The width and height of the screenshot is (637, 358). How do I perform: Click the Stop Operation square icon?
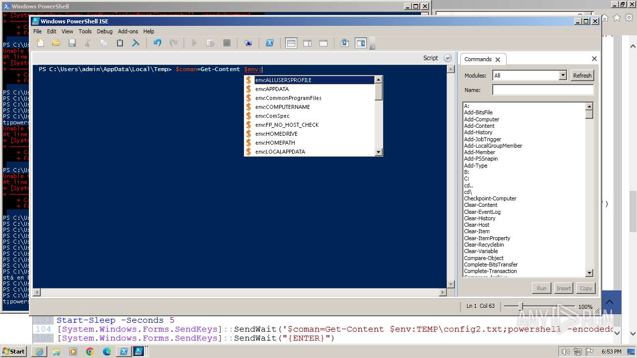pyautogui.click(x=227, y=43)
